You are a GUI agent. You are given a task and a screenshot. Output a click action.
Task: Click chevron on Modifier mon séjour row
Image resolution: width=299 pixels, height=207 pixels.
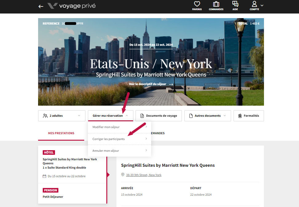point(146,127)
